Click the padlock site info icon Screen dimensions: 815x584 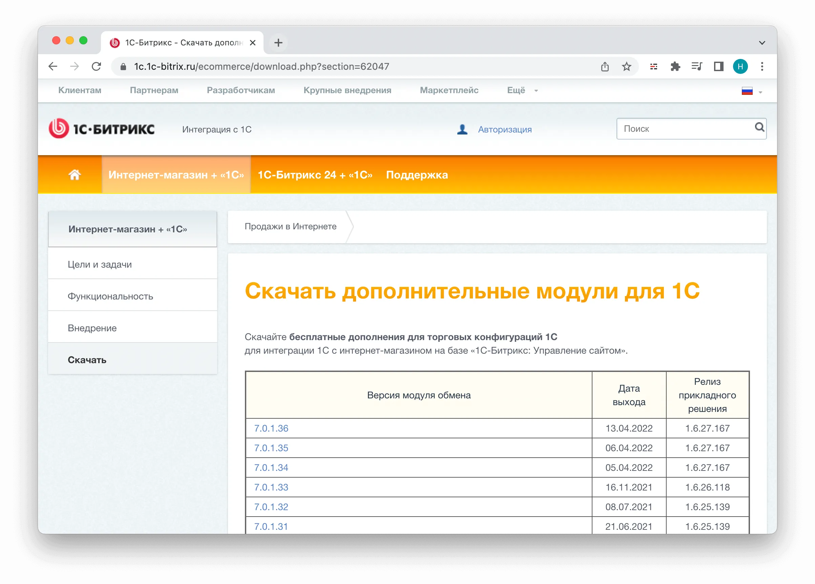point(123,66)
